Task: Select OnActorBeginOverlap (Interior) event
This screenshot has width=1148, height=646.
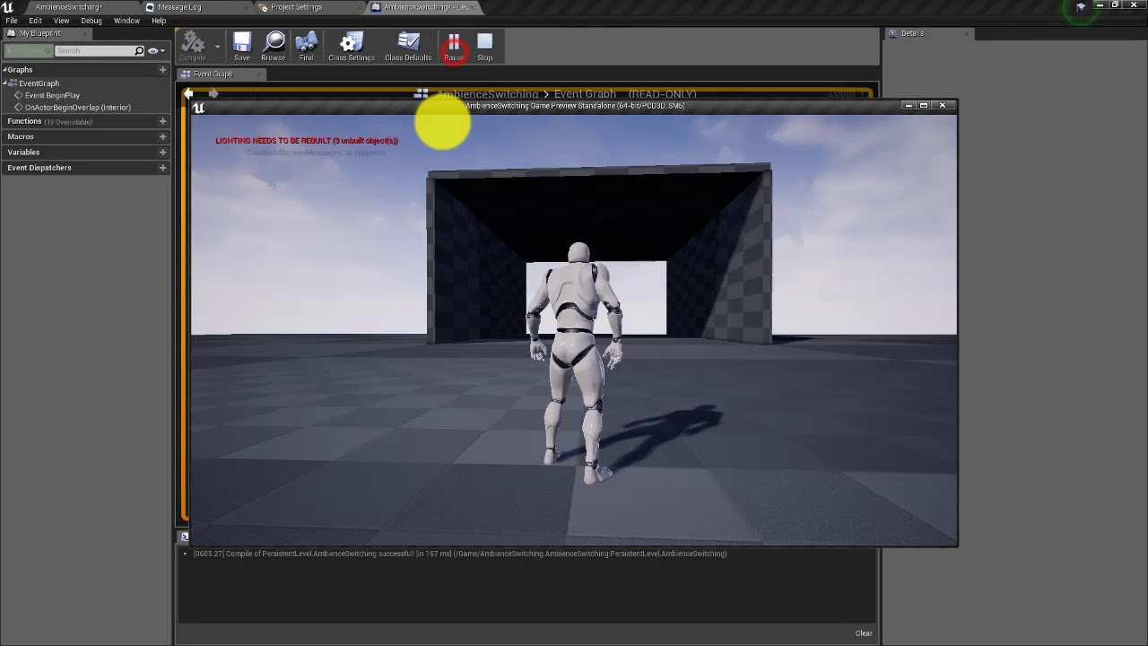Action: [x=77, y=108]
